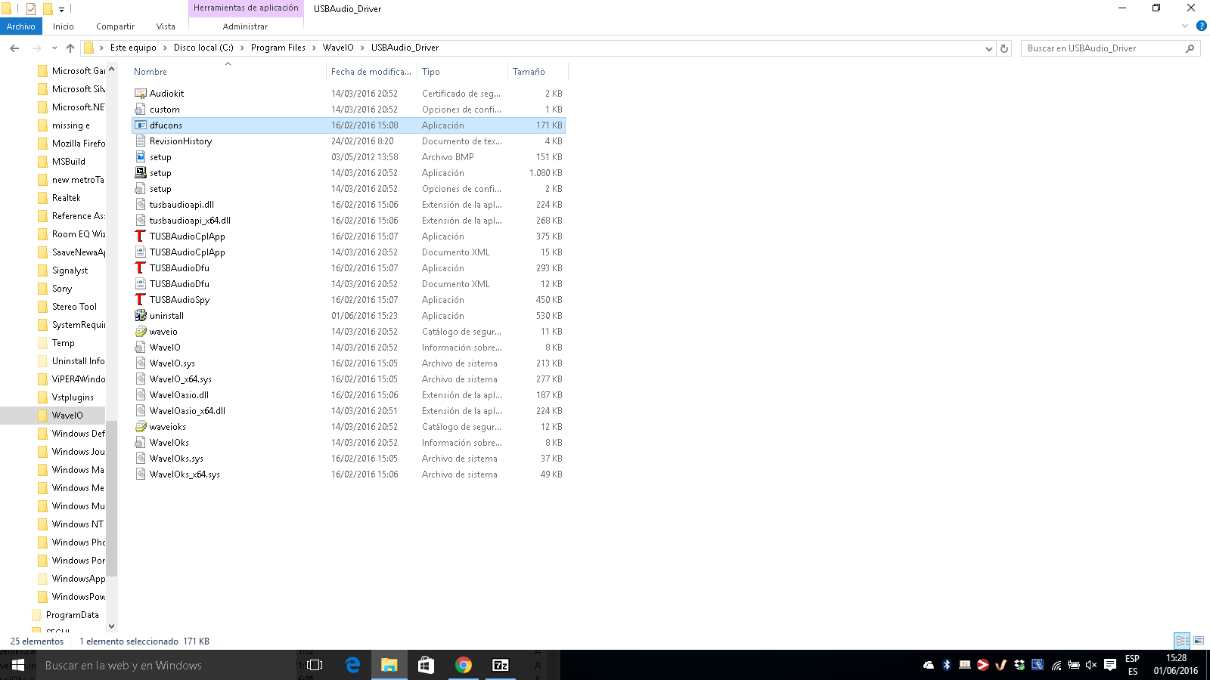Click the custom configuration file icon
Screen dimensions: 1210x680
click(x=140, y=110)
